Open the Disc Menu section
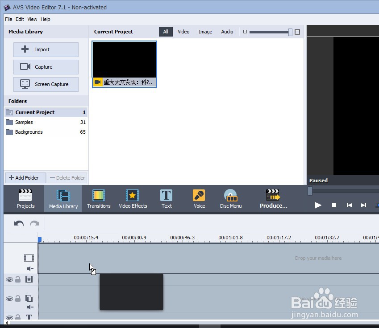This screenshot has height=328, width=379. tap(231, 199)
